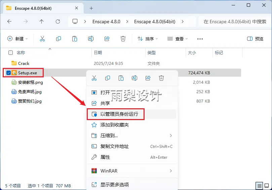Screen dimensions: 272x190
Task: Sort by the 标记 column header
Action: coord(219,52)
